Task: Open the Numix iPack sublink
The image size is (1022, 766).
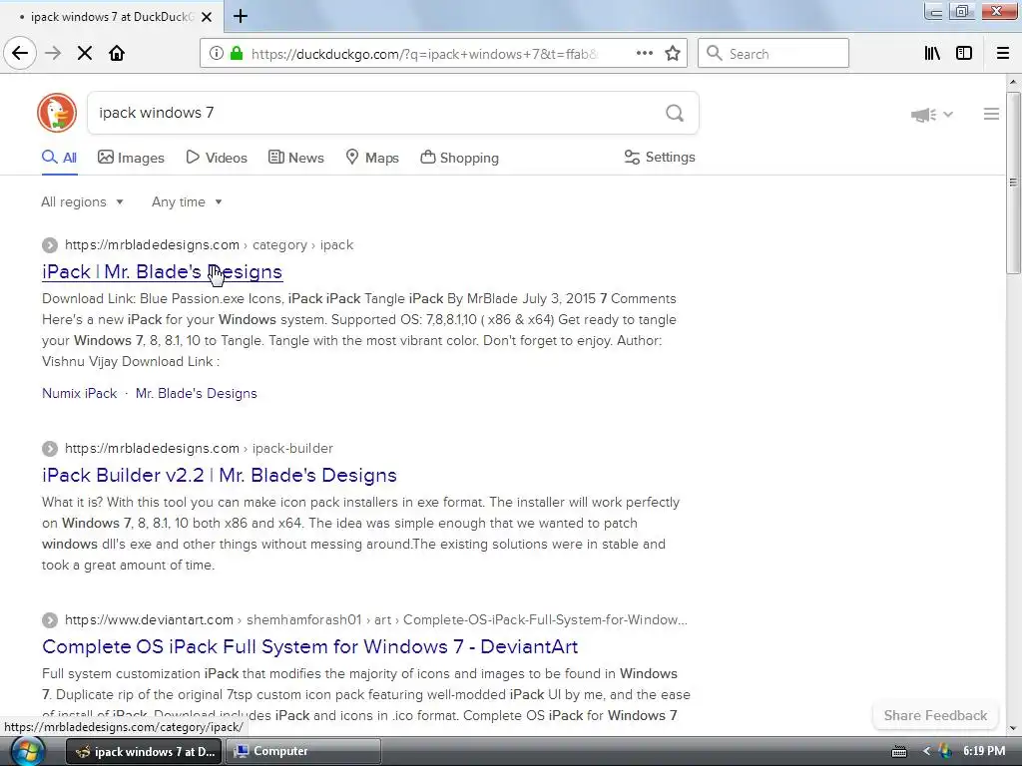Action: 80,393
